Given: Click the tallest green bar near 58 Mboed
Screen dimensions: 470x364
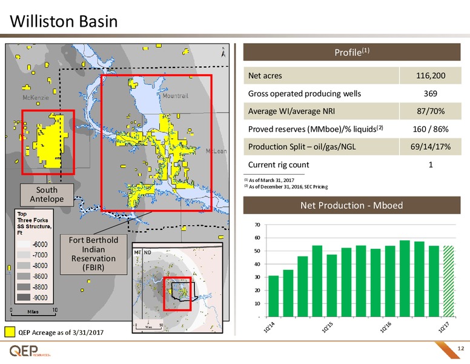Looking at the screenshot, I should point(405,278).
